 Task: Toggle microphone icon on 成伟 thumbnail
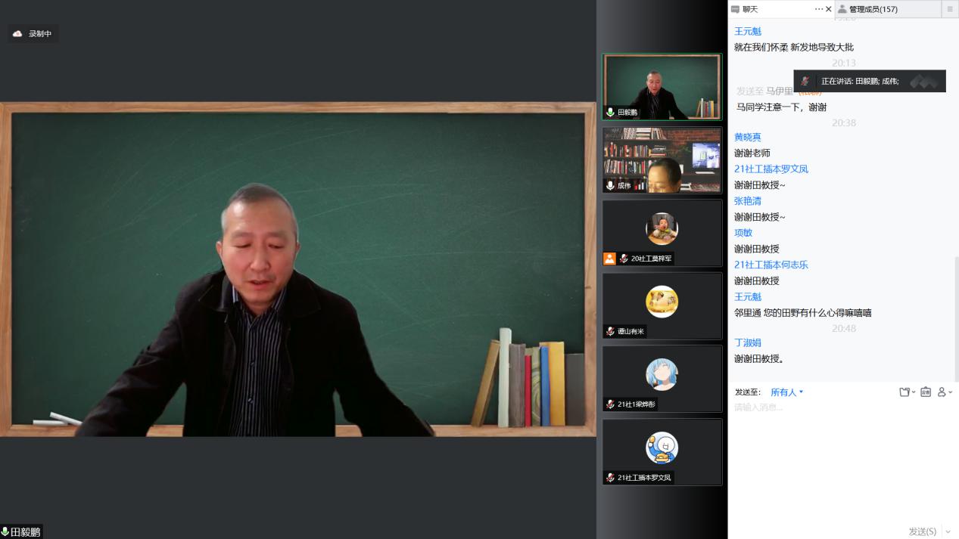click(x=610, y=185)
